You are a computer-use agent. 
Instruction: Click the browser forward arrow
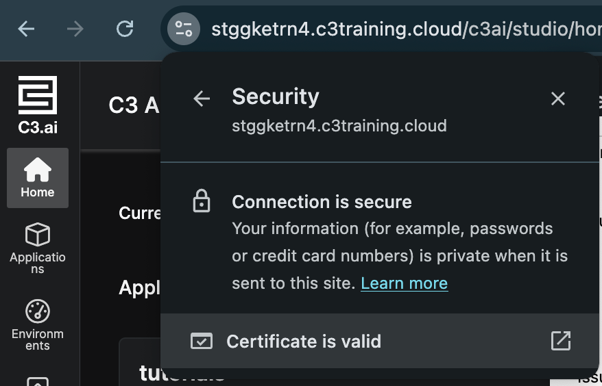(75, 29)
